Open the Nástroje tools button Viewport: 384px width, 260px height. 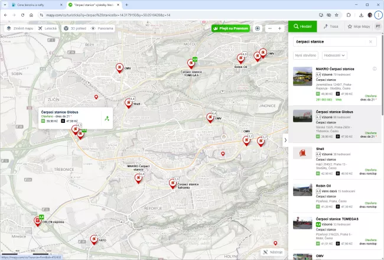click(x=273, y=252)
